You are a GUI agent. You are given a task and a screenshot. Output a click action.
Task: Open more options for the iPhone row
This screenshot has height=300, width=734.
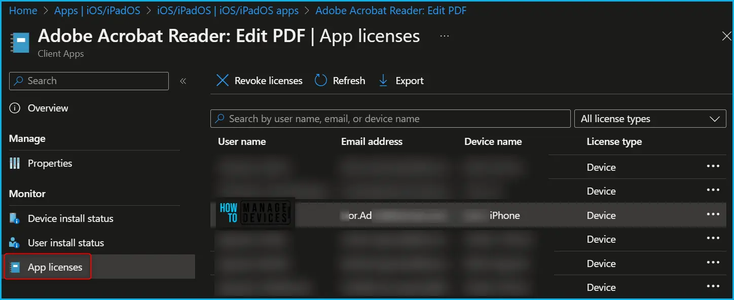713,215
